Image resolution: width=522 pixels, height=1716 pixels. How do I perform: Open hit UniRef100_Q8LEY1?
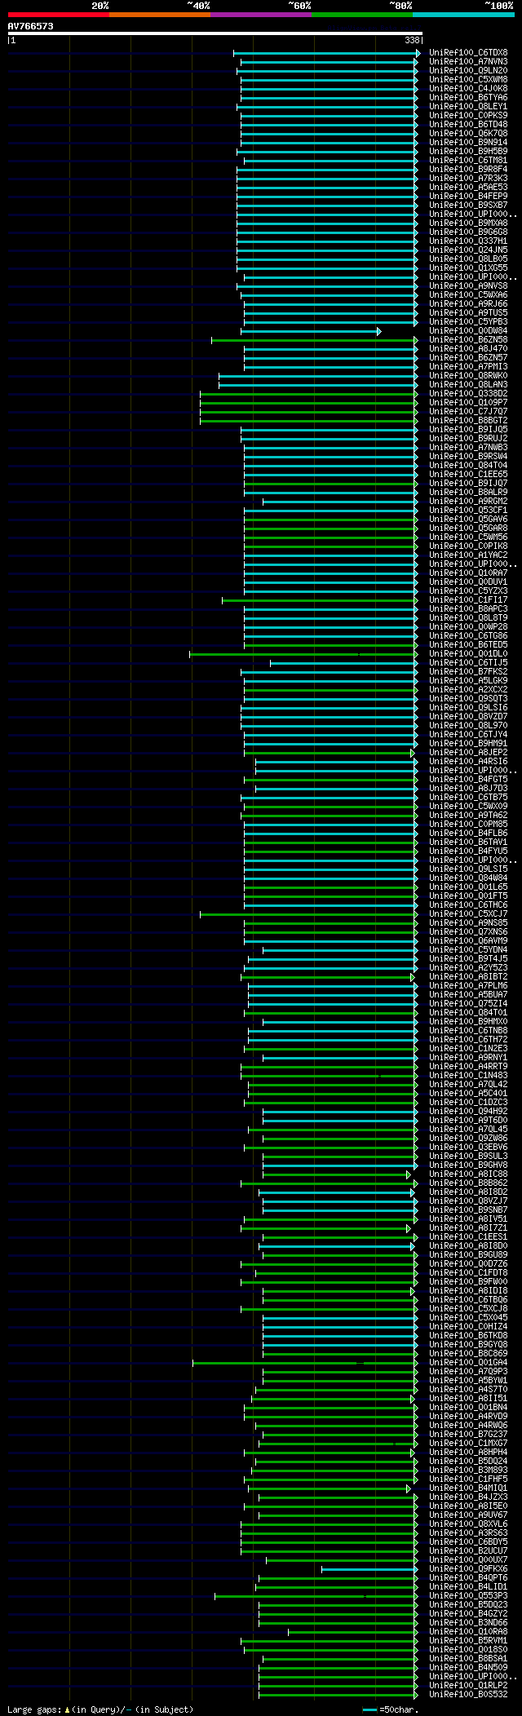[x=468, y=107]
